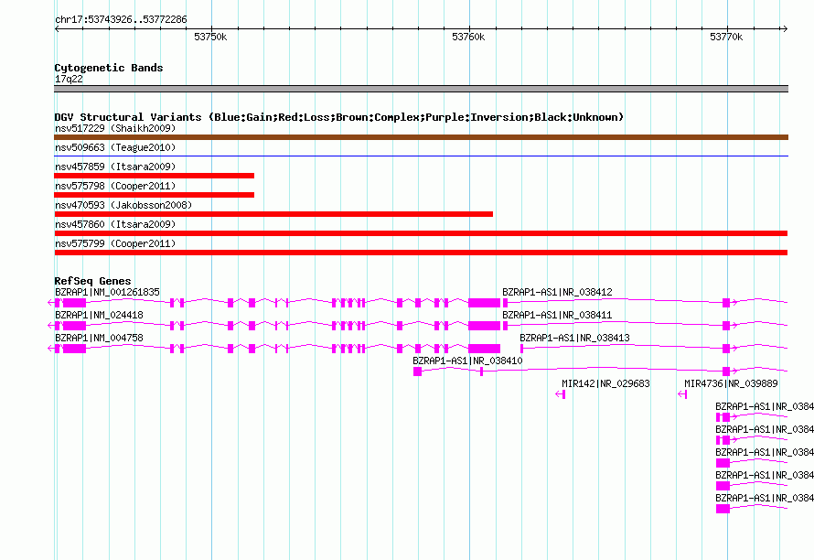The width and height of the screenshot is (814, 560).
Task: Click the MIR142|NR_029683 gene label
Action: click(605, 384)
